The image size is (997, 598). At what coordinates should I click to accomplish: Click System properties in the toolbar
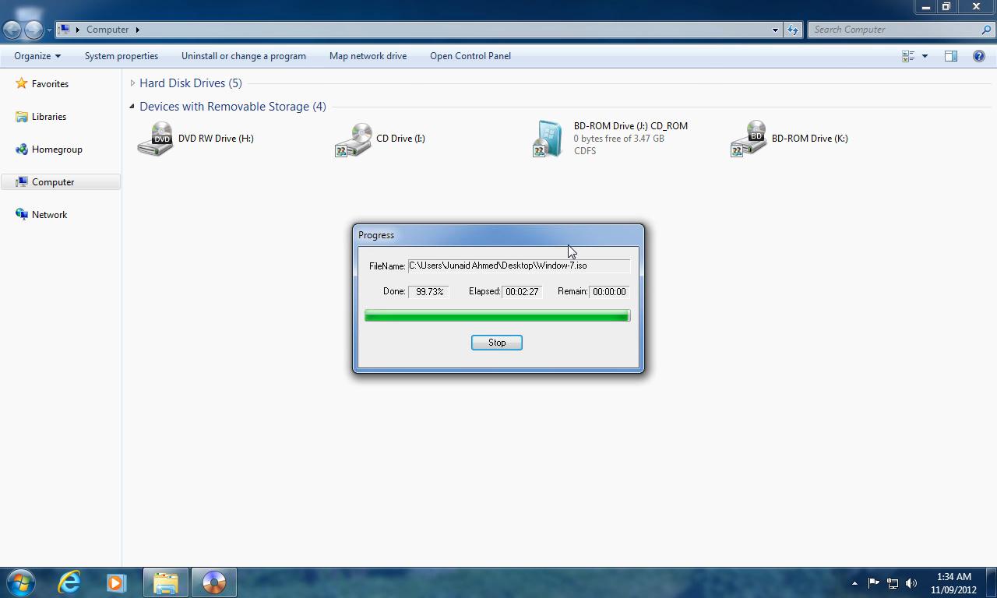(122, 55)
